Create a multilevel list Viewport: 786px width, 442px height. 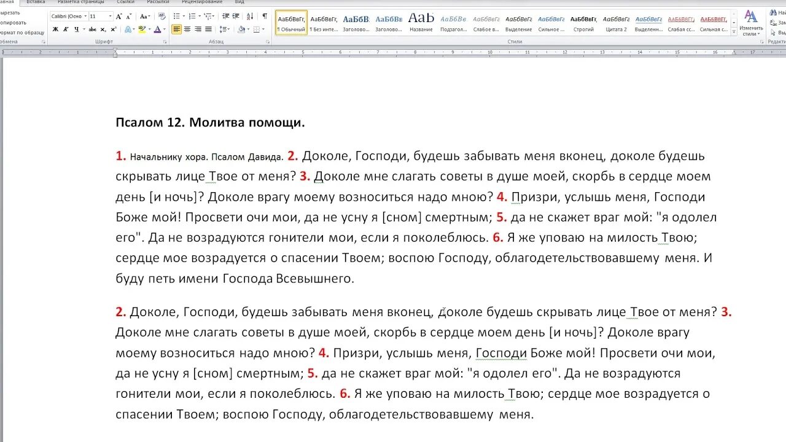[x=208, y=16]
